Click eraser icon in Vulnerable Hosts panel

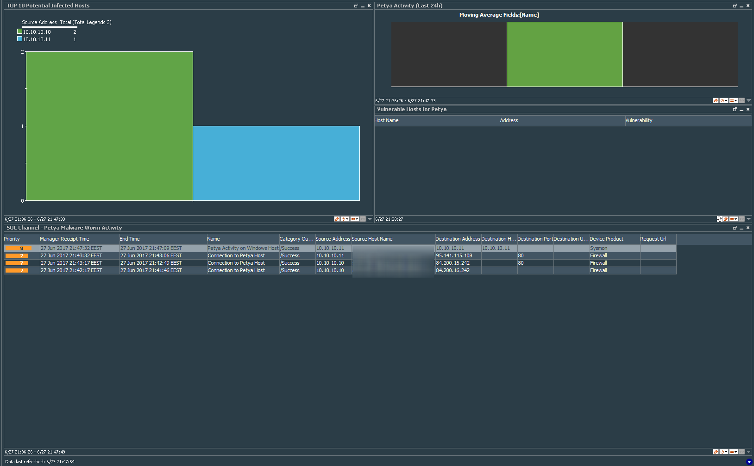pos(726,219)
